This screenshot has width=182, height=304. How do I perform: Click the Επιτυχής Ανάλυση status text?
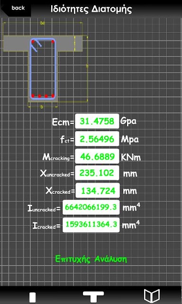(x=91, y=259)
